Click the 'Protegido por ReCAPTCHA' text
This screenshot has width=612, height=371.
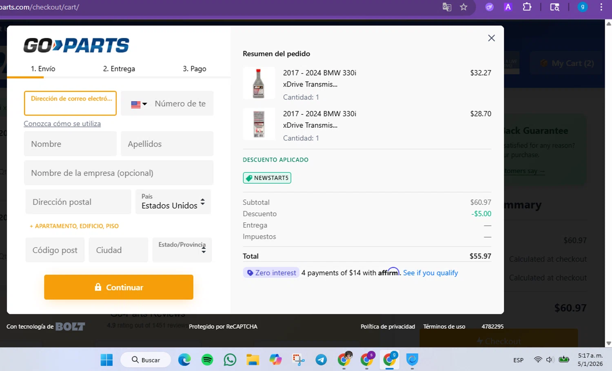click(x=223, y=327)
